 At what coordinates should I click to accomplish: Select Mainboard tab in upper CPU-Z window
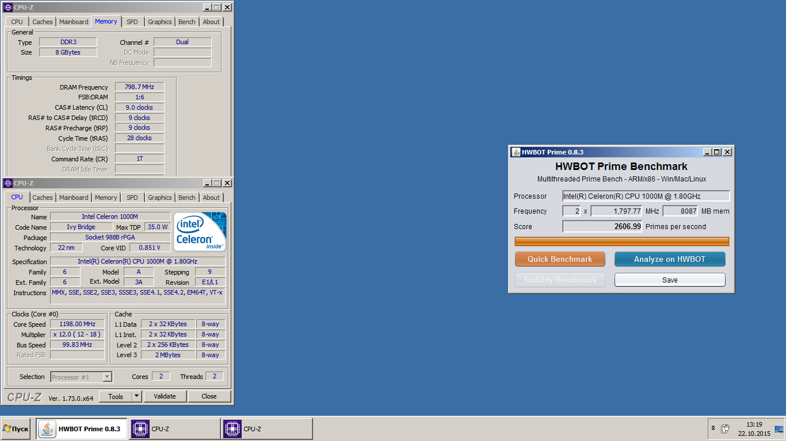[x=74, y=22]
